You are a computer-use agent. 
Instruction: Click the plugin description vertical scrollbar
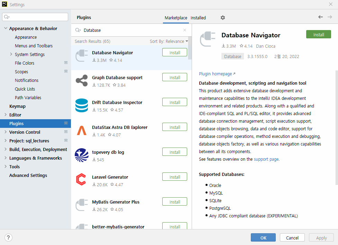[337, 128]
